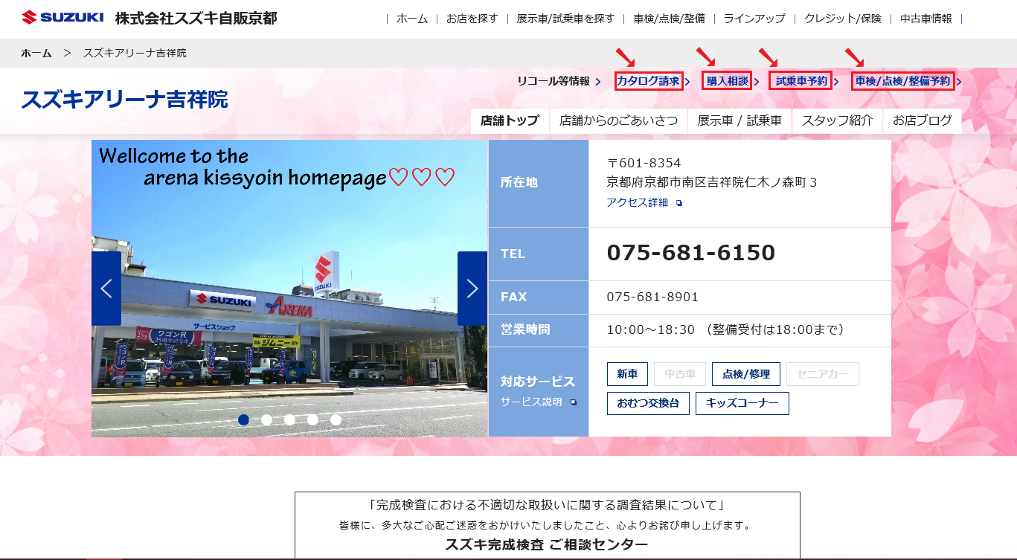Select the third carousel dot
Screen dimensions: 1017x560
tap(289, 419)
